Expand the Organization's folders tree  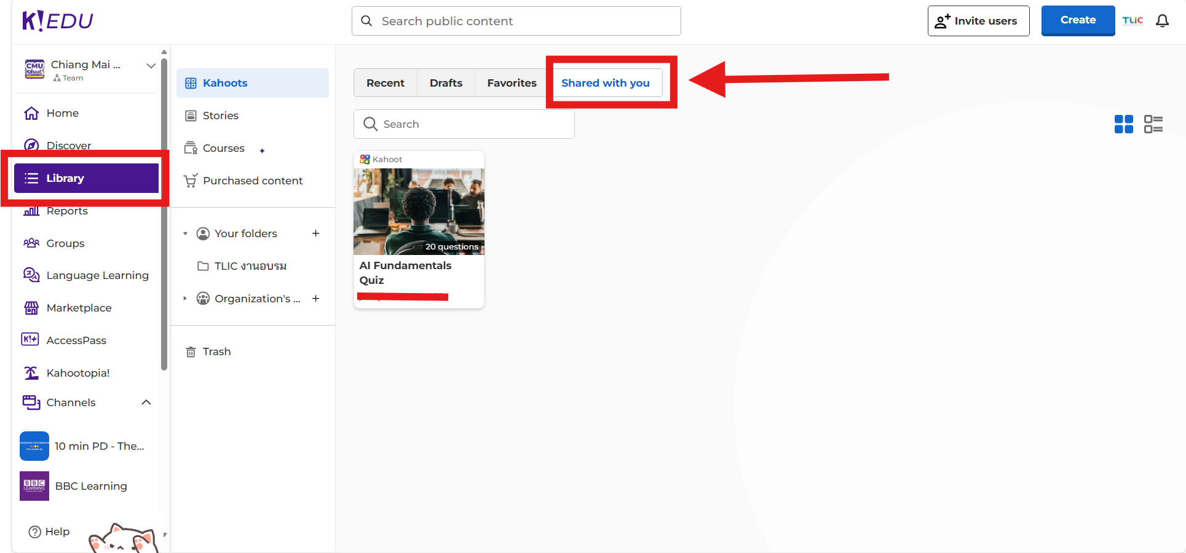tap(185, 299)
